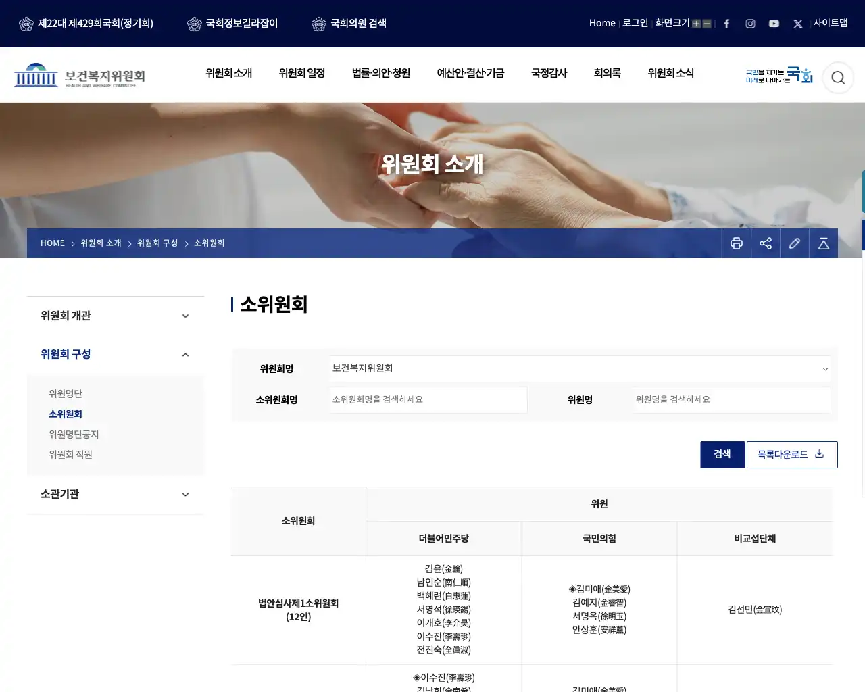The width and height of the screenshot is (865, 692).
Task: Open the 회의록 main menu
Action: (608, 73)
